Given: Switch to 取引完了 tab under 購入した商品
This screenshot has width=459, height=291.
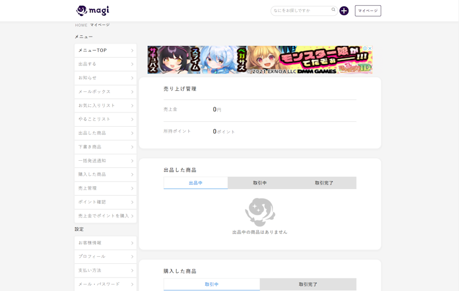Looking at the screenshot, I should pos(308,285).
